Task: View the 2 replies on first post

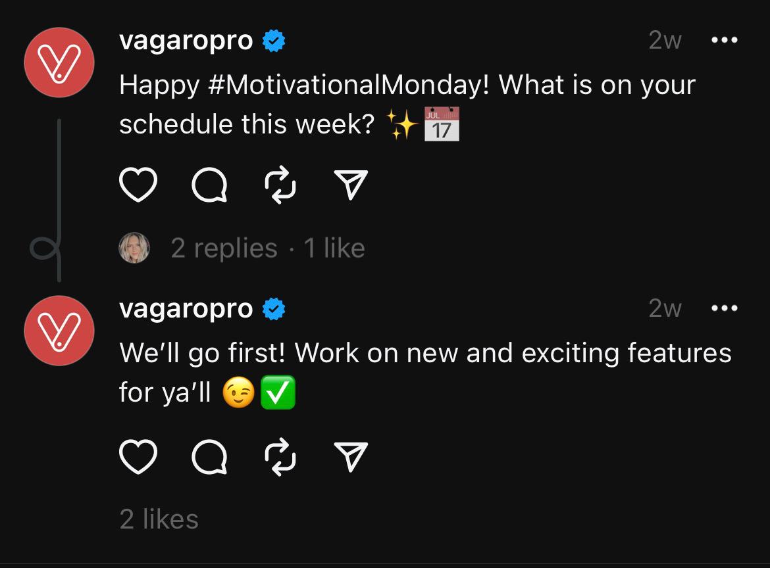Action: (224, 248)
